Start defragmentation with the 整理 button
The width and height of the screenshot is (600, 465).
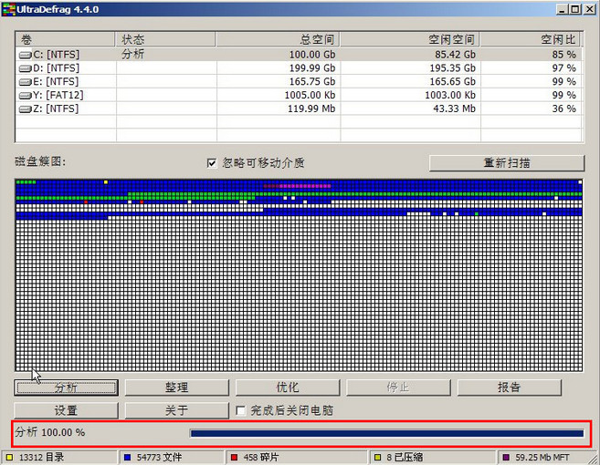[177, 387]
